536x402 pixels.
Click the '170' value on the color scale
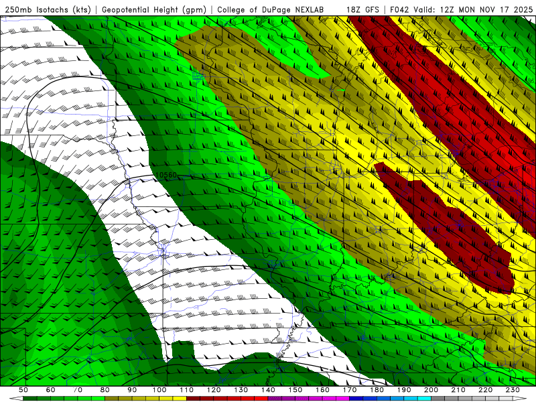click(349, 390)
